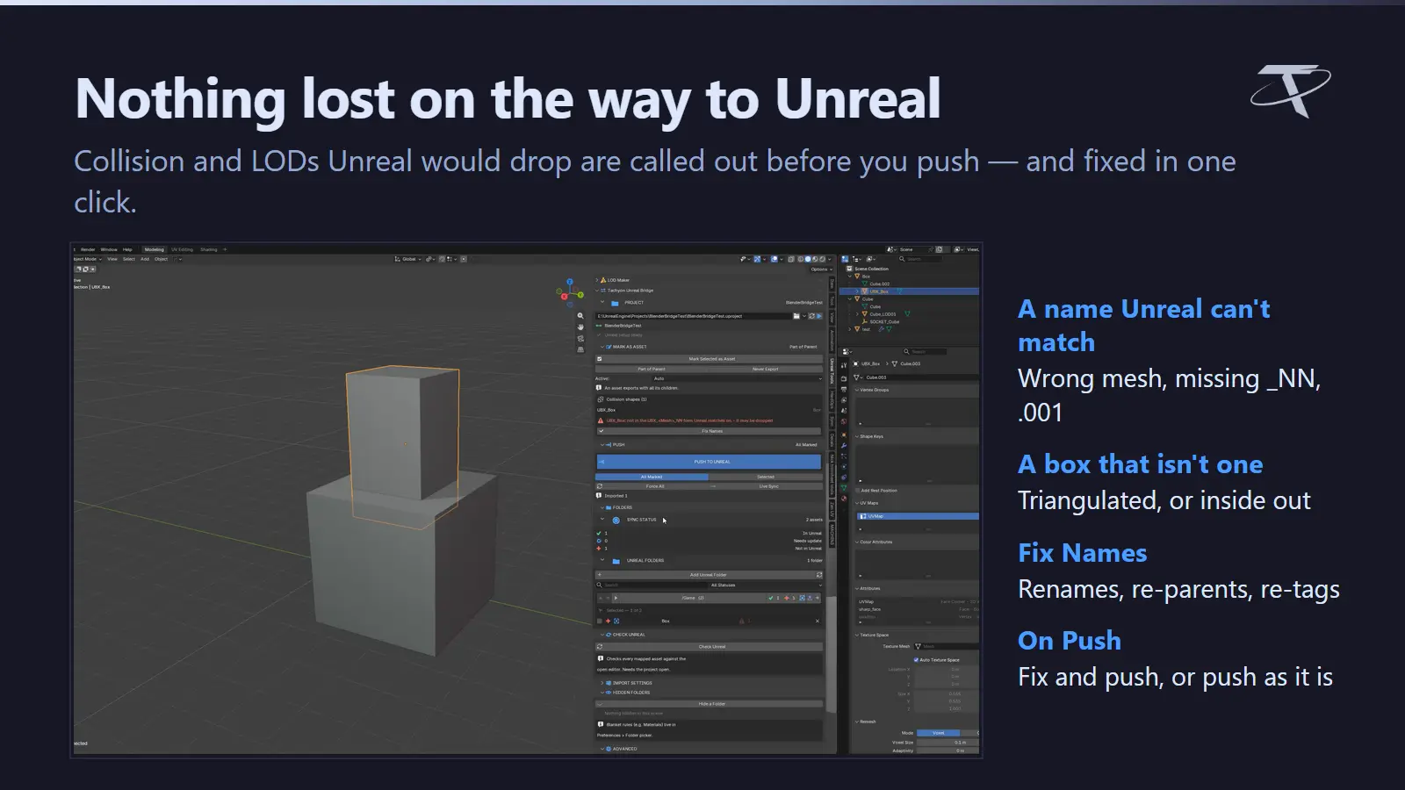Click the Check Unreal button
The height and width of the screenshot is (790, 1405).
710,647
